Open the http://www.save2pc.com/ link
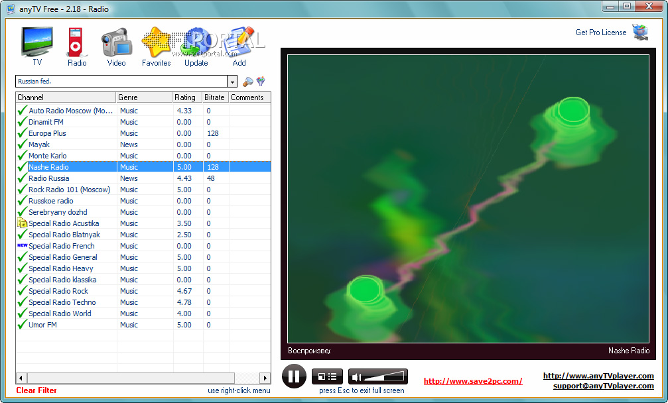The image size is (668, 403). point(473,381)
